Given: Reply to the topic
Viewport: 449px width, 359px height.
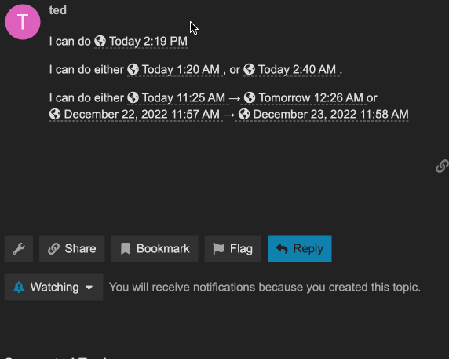Looking at the screenshot, I should click(300, 249).
